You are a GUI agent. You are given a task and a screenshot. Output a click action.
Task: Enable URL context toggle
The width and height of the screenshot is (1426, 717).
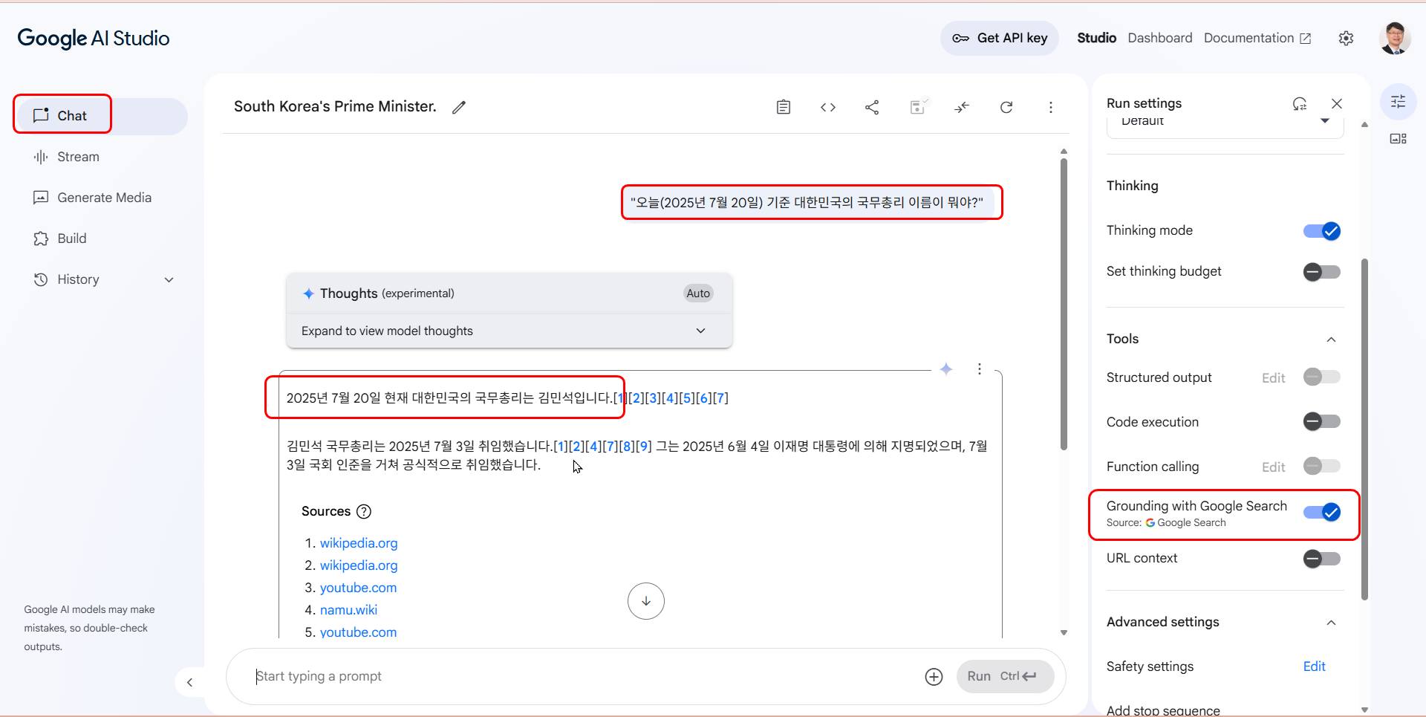pyautogui.click(x=1322, y=559)
